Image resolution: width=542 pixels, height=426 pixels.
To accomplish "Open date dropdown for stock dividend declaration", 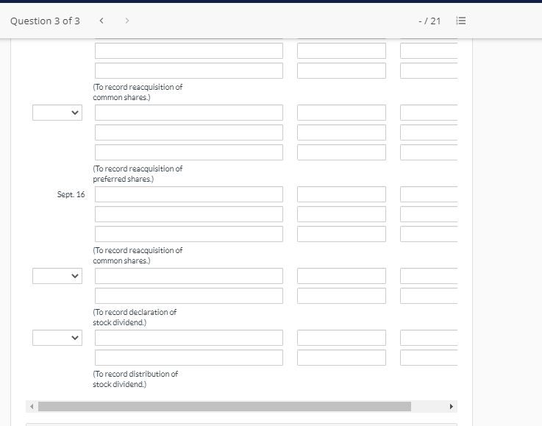I will 57,276.
